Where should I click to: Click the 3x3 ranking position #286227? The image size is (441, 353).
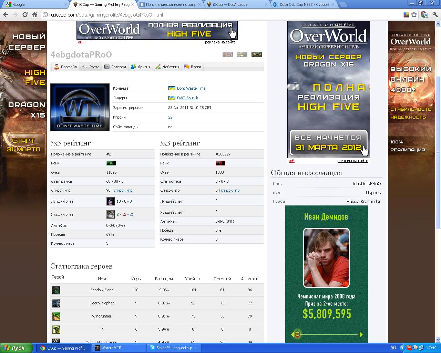pyautogui.click(x=223, y=154)
